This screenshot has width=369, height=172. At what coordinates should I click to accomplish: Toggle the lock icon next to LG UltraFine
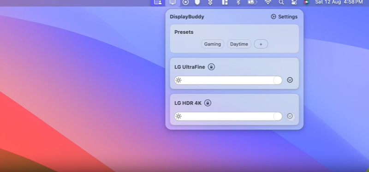[211, 67]
